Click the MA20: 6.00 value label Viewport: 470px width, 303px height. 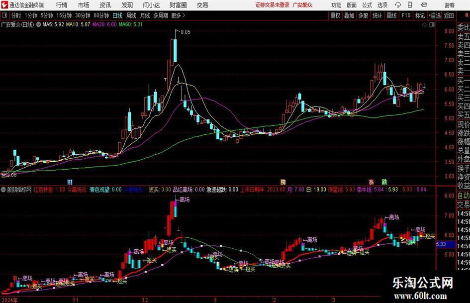[x=104, y=24]
